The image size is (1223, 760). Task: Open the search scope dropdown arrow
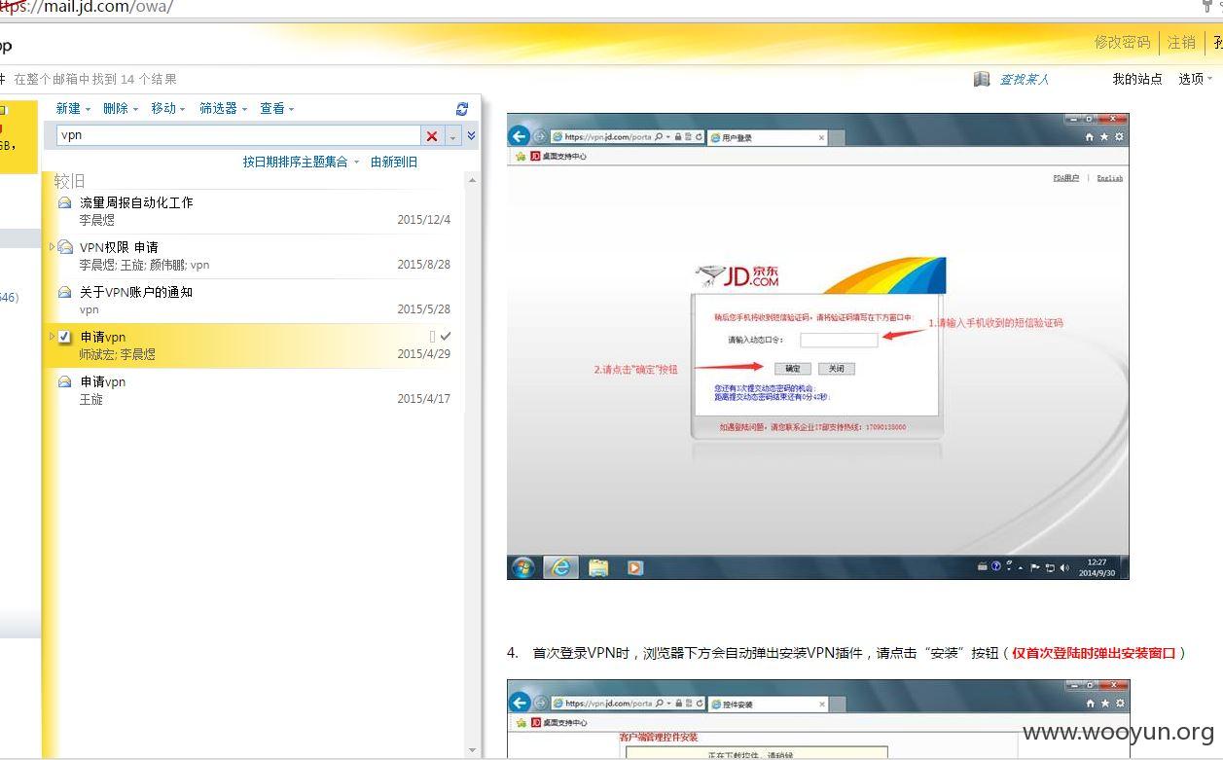(x=453, y=136)
